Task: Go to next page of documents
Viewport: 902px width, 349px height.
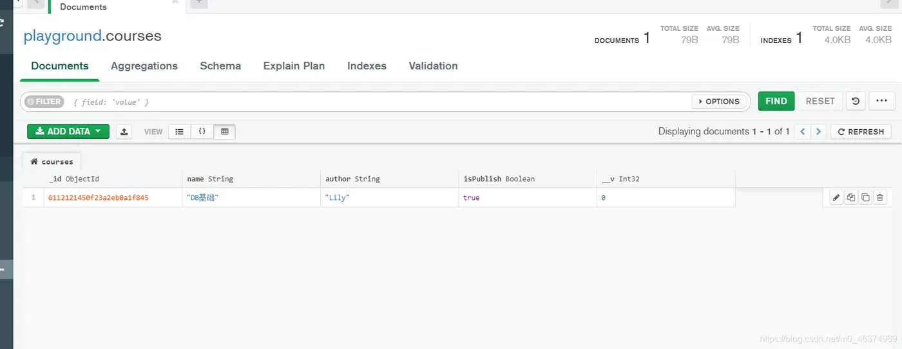Action: 818,132
